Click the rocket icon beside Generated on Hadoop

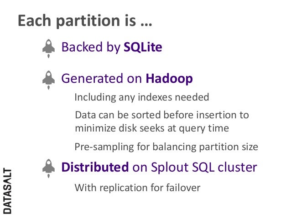pos(49,80)
